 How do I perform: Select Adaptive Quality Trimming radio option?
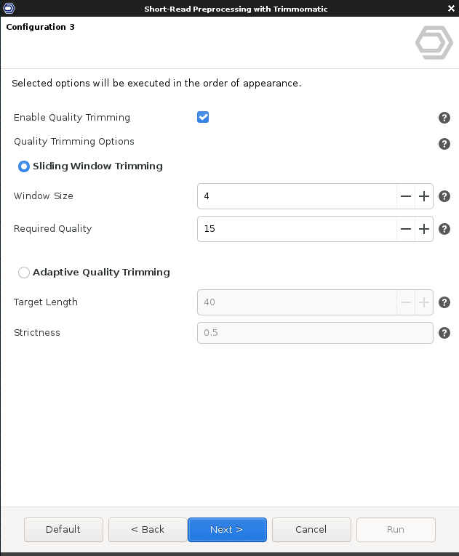24,273
